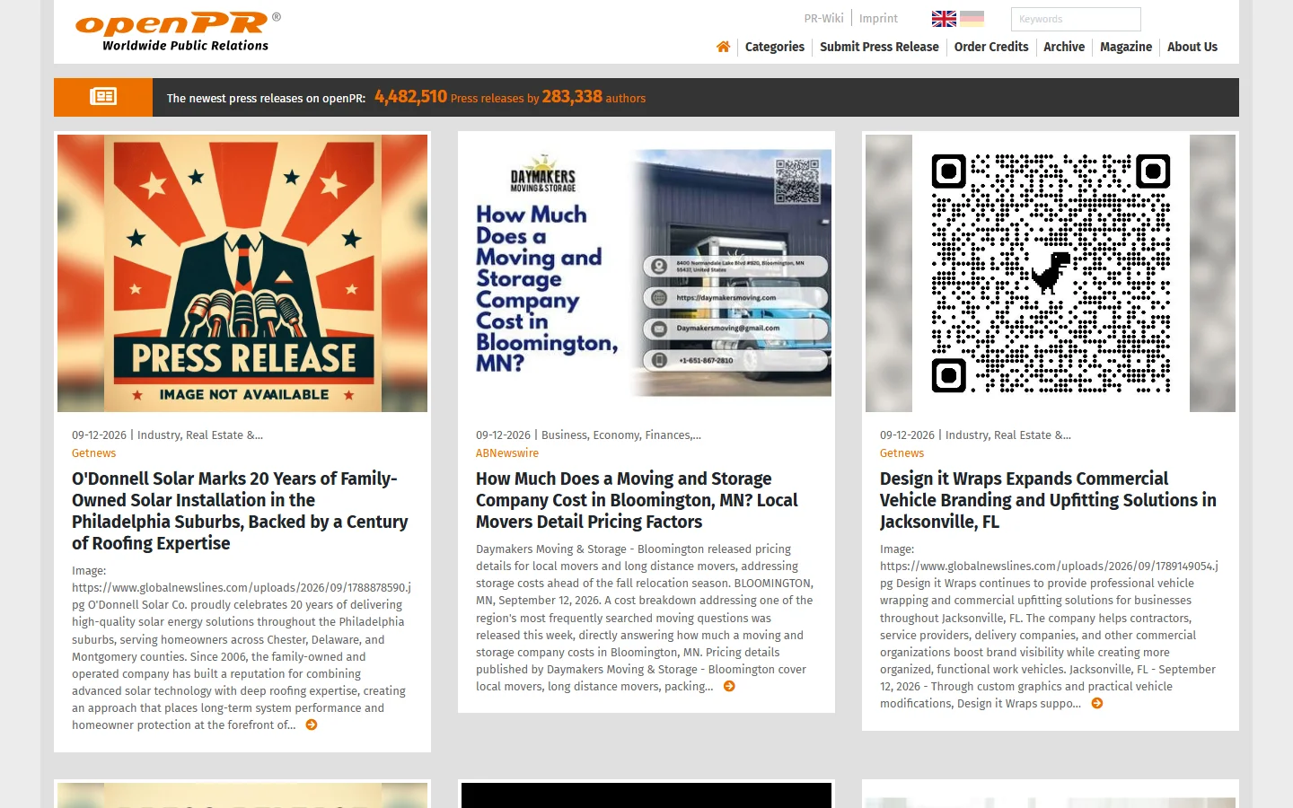This screenshot has width=1293, height=808.
Task: Click the openPR logo
Action: click(178, 31)
